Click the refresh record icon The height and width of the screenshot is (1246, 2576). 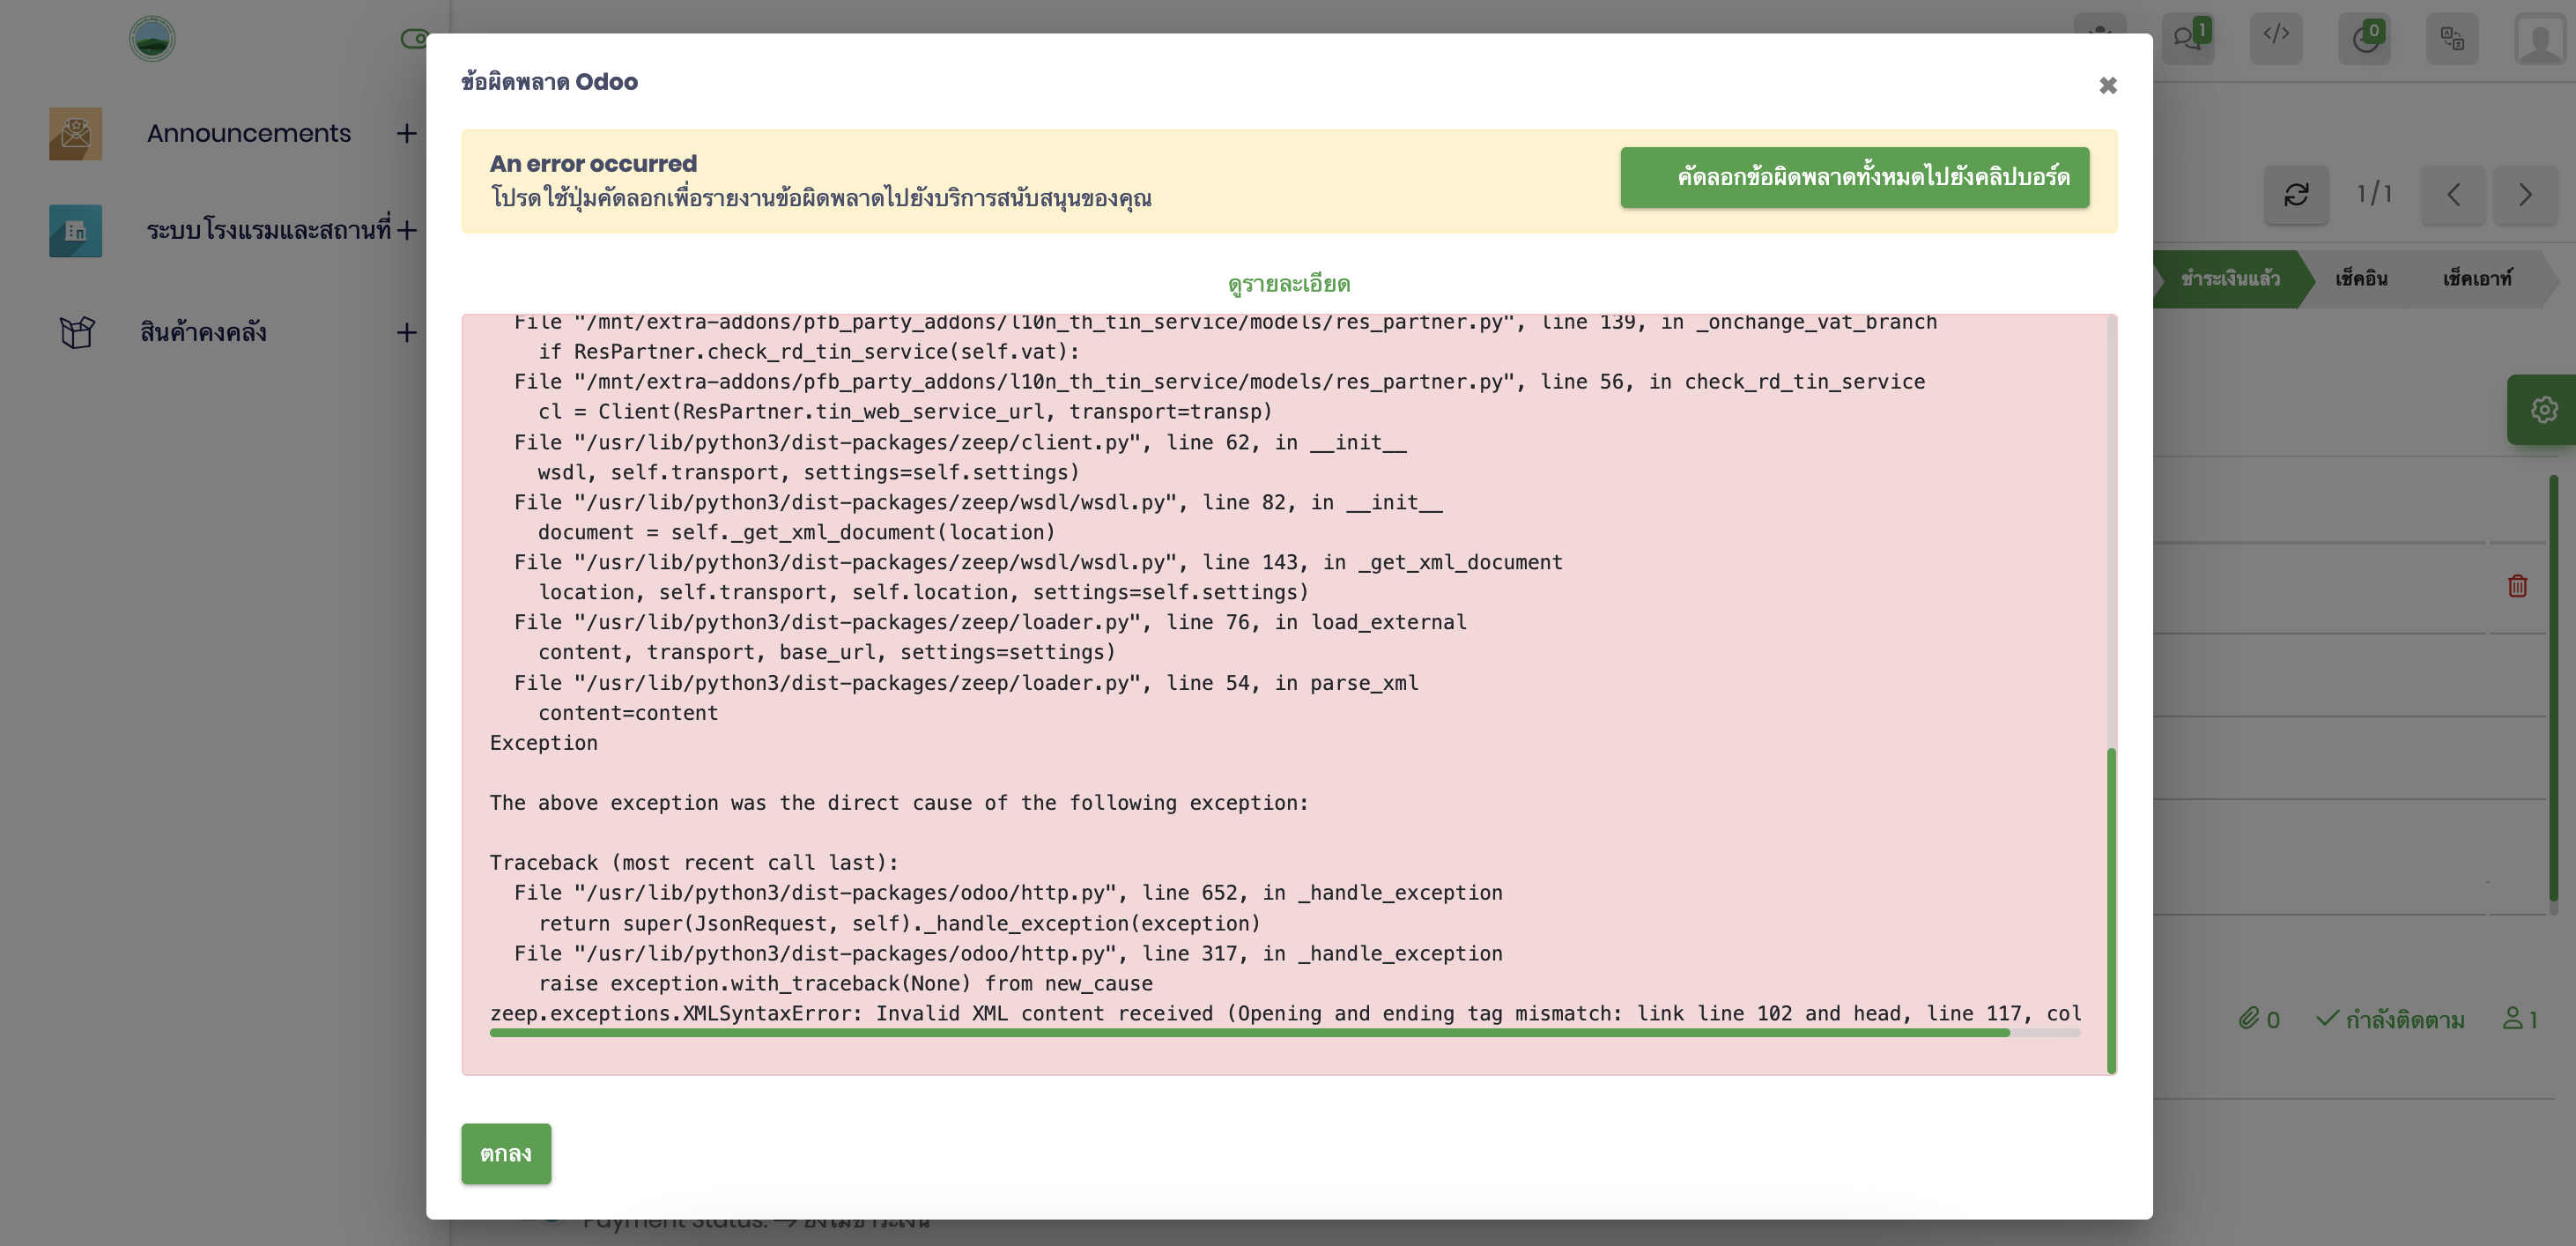click(2295, 194)
